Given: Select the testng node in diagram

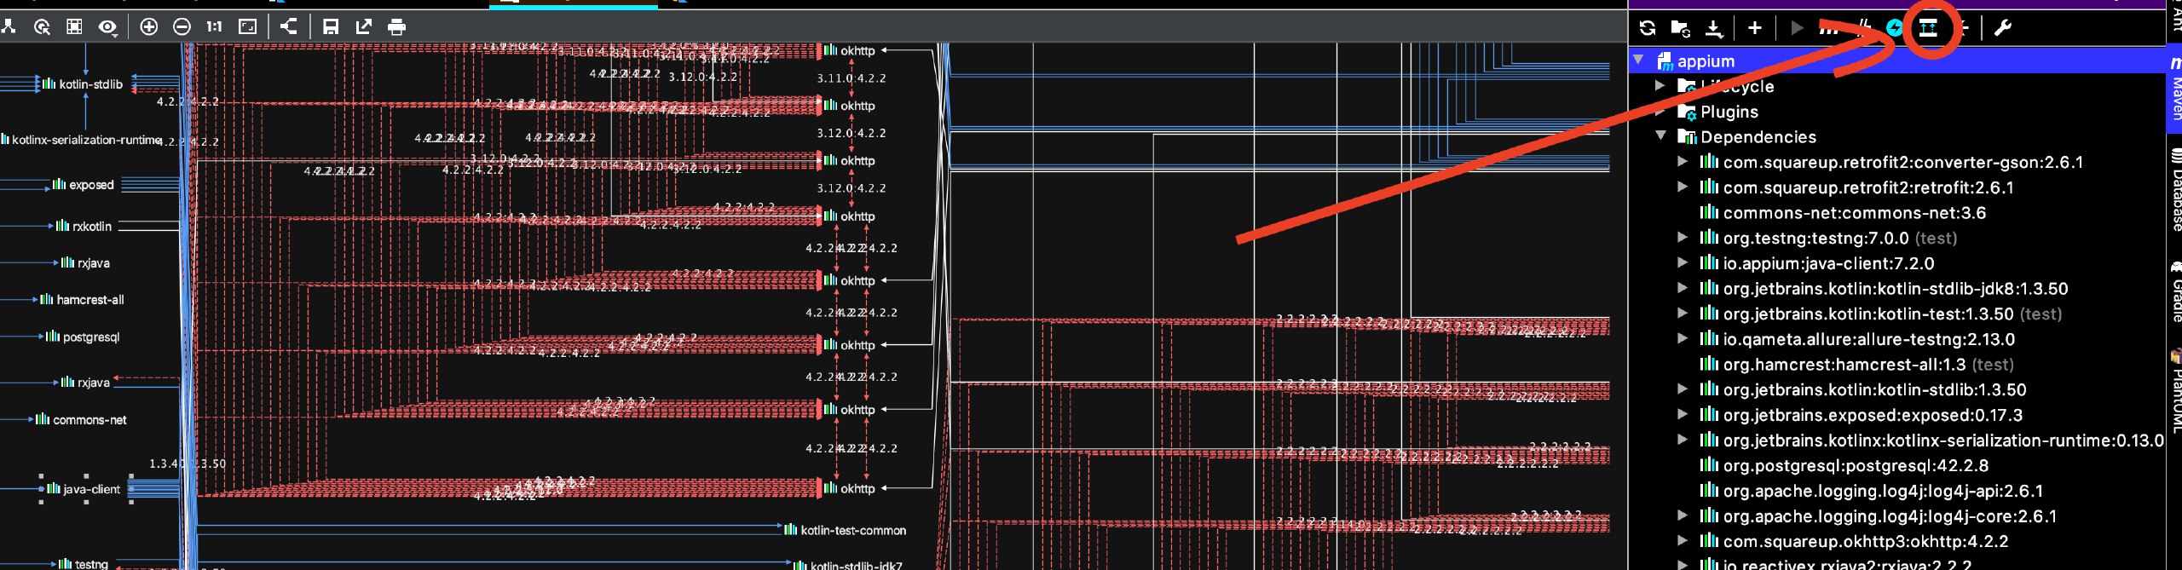Looking at the screenshot, I should pyautogui.click(x=84, y=563).
